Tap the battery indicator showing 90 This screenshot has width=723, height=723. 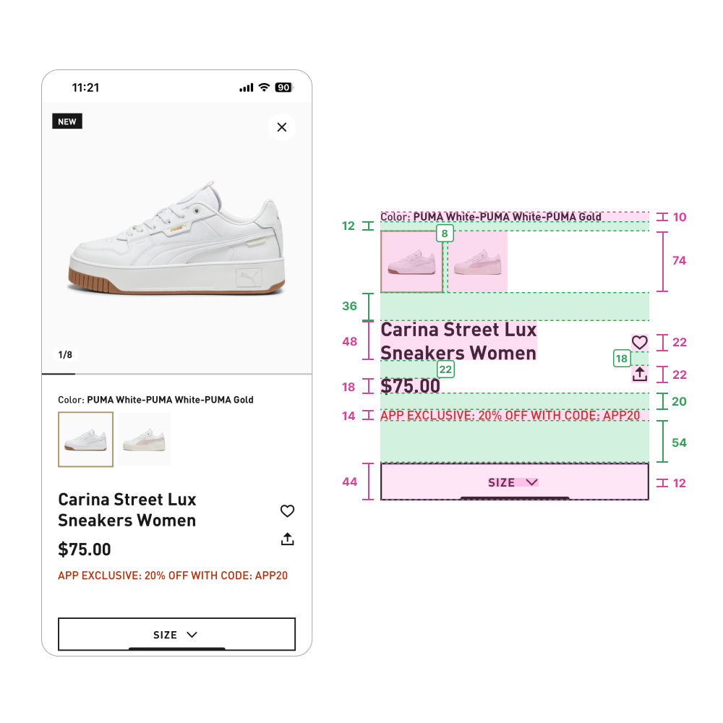(x=284, y=87)
